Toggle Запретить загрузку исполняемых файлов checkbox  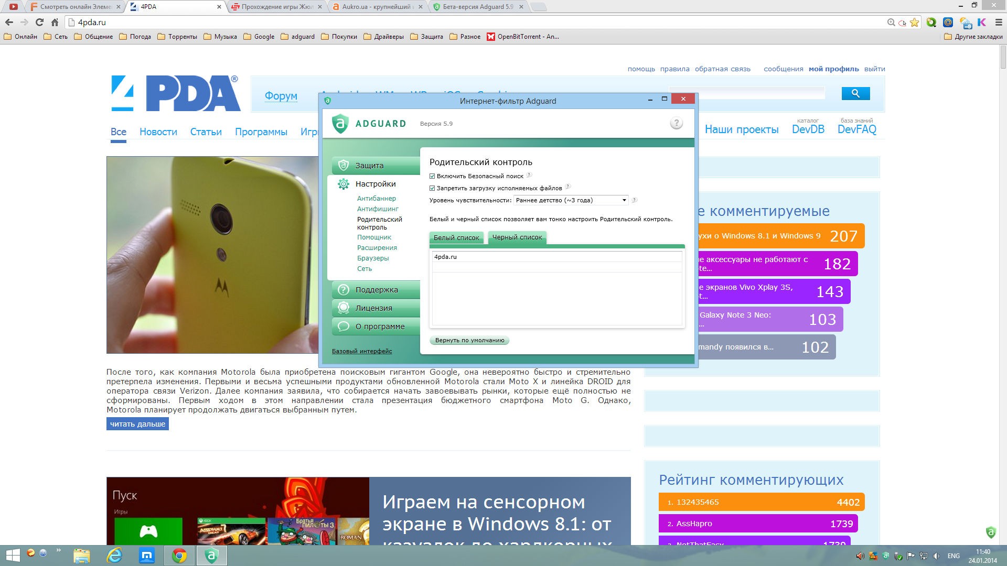point(432,188)
